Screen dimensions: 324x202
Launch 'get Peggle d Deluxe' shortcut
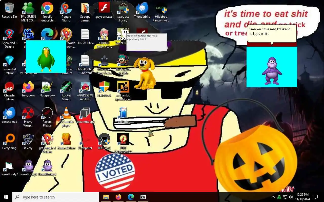[x=47, y=143]
